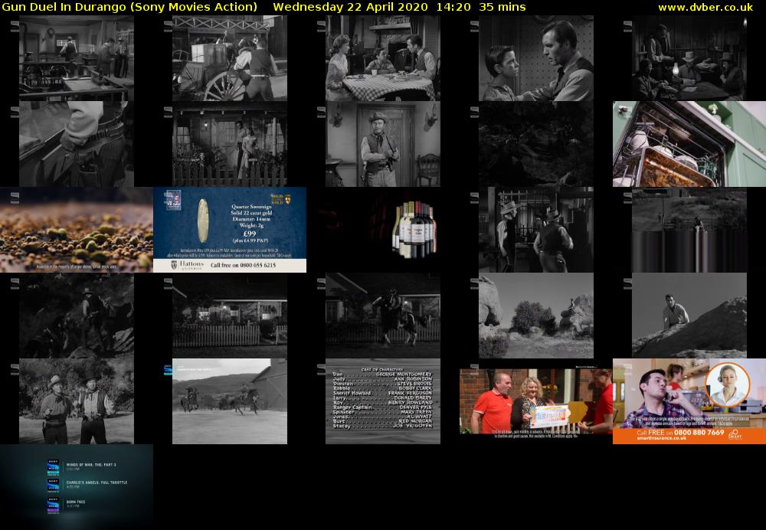
Task: Click the Hattons of London logo
Action: point(188,265)
